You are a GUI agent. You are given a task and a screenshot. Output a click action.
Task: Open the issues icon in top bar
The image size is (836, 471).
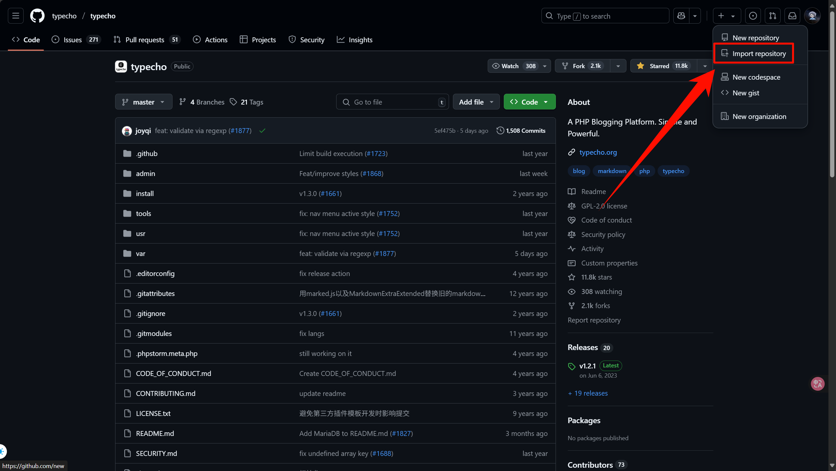(753, 16)
